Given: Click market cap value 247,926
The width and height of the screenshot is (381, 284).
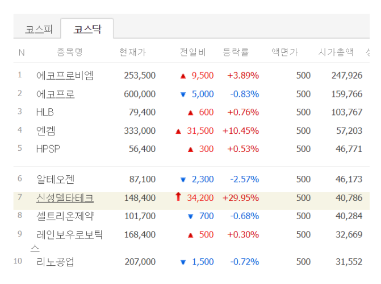Looking at the screenshot, I should (x=347, y=76).
